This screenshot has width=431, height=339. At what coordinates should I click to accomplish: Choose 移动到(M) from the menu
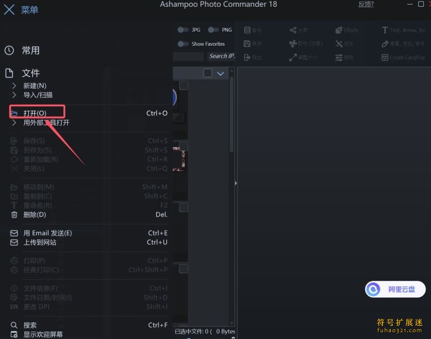89,187
